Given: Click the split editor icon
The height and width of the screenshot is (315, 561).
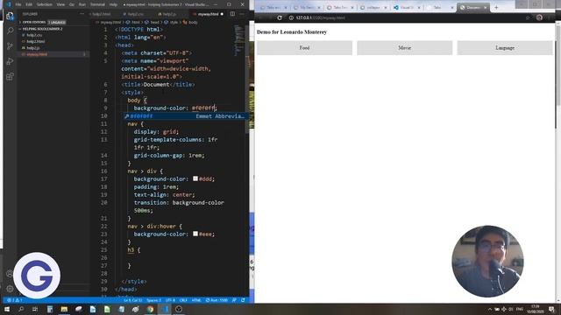Looking at the screenshot, I should [232, 14].
